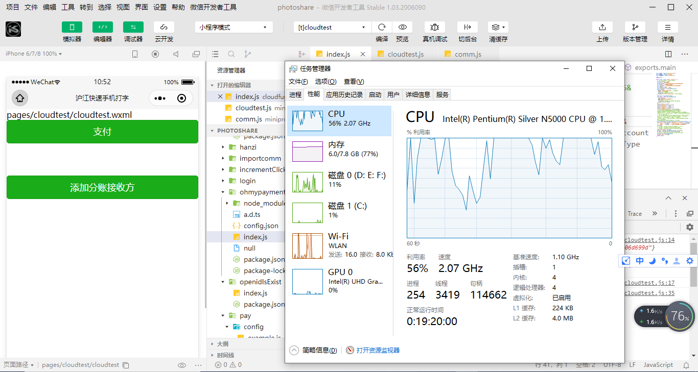Open 云开发 cloud development icon
Image resolution: width=698 pixels, height=372 pixels.
pyautogui.click(x=164, y=27)
